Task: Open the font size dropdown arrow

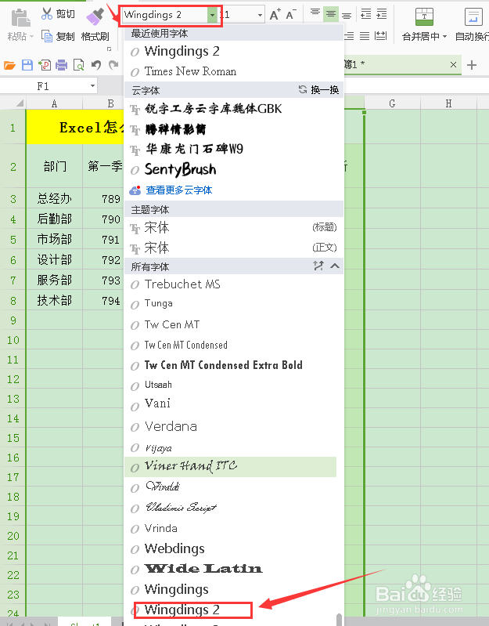Action: [x=260, y=15]
